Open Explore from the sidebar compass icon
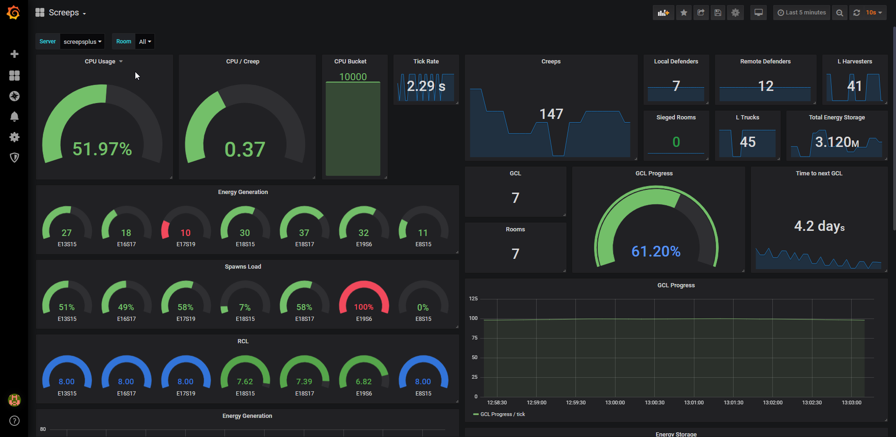 coord(14,96)
